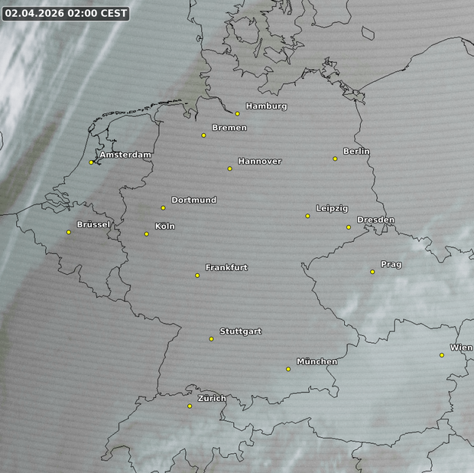Select the Zürich yellow marker
This screenshot has height=473, width=474.
pos(190,406)
